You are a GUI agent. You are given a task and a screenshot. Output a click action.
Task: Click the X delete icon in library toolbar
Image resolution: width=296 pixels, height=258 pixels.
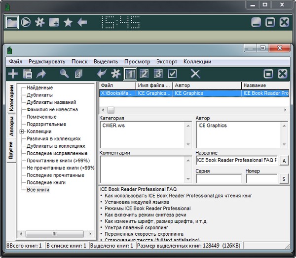pos(195,74)
